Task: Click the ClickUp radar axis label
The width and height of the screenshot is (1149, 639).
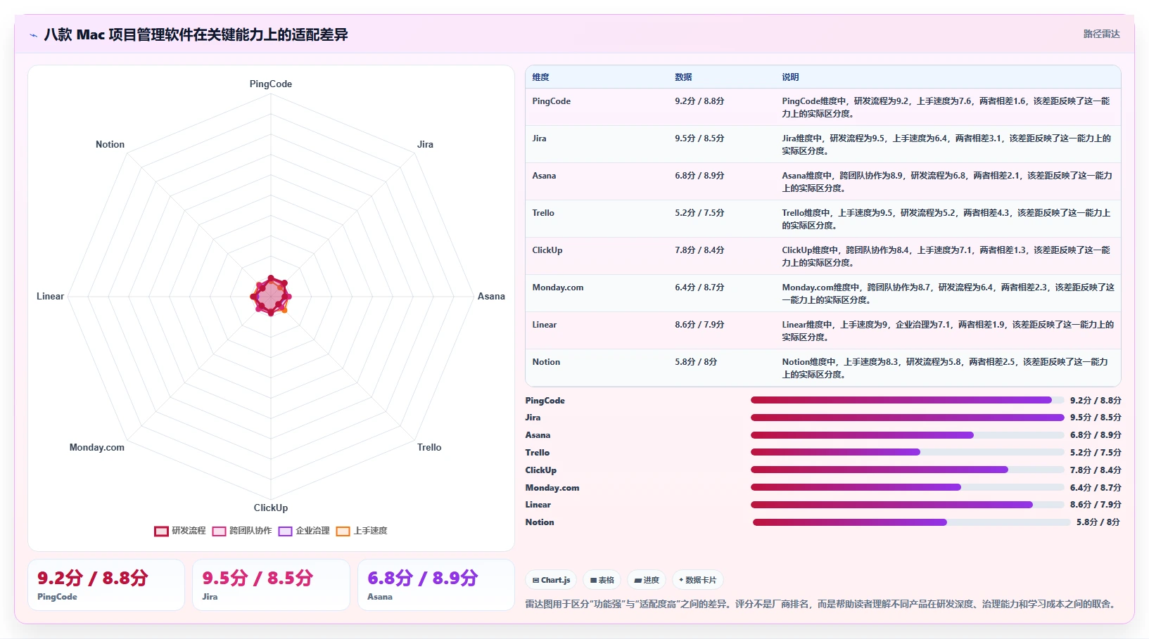Action: point(271,508)
